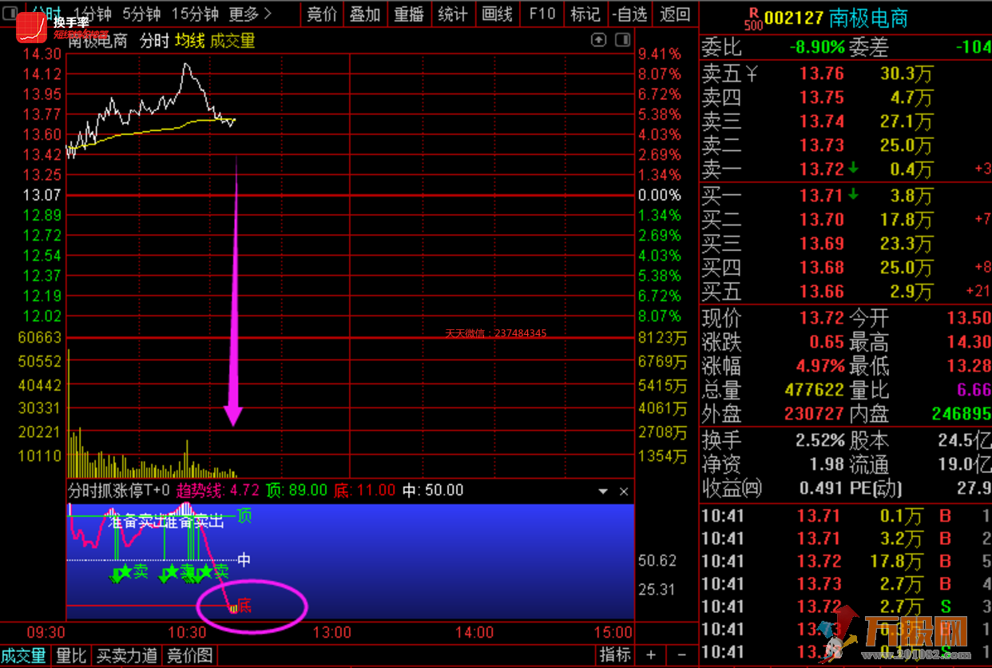The width and height of the screenshot is (992, 668).
Task: Open the 竞价 view
Action: point(322,14)
